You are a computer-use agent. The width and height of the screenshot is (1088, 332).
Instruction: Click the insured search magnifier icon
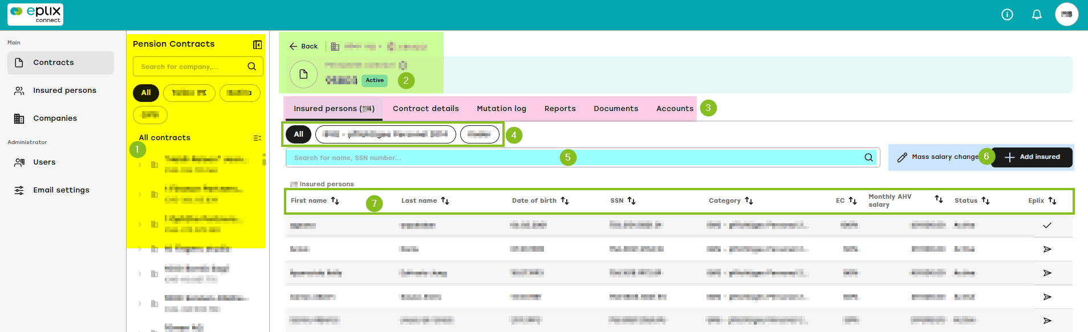coord(868,158)
